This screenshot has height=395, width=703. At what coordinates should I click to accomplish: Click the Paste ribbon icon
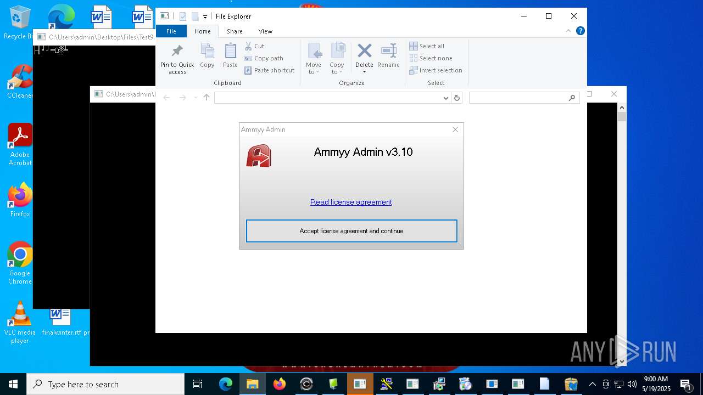[x=230, y=56]
